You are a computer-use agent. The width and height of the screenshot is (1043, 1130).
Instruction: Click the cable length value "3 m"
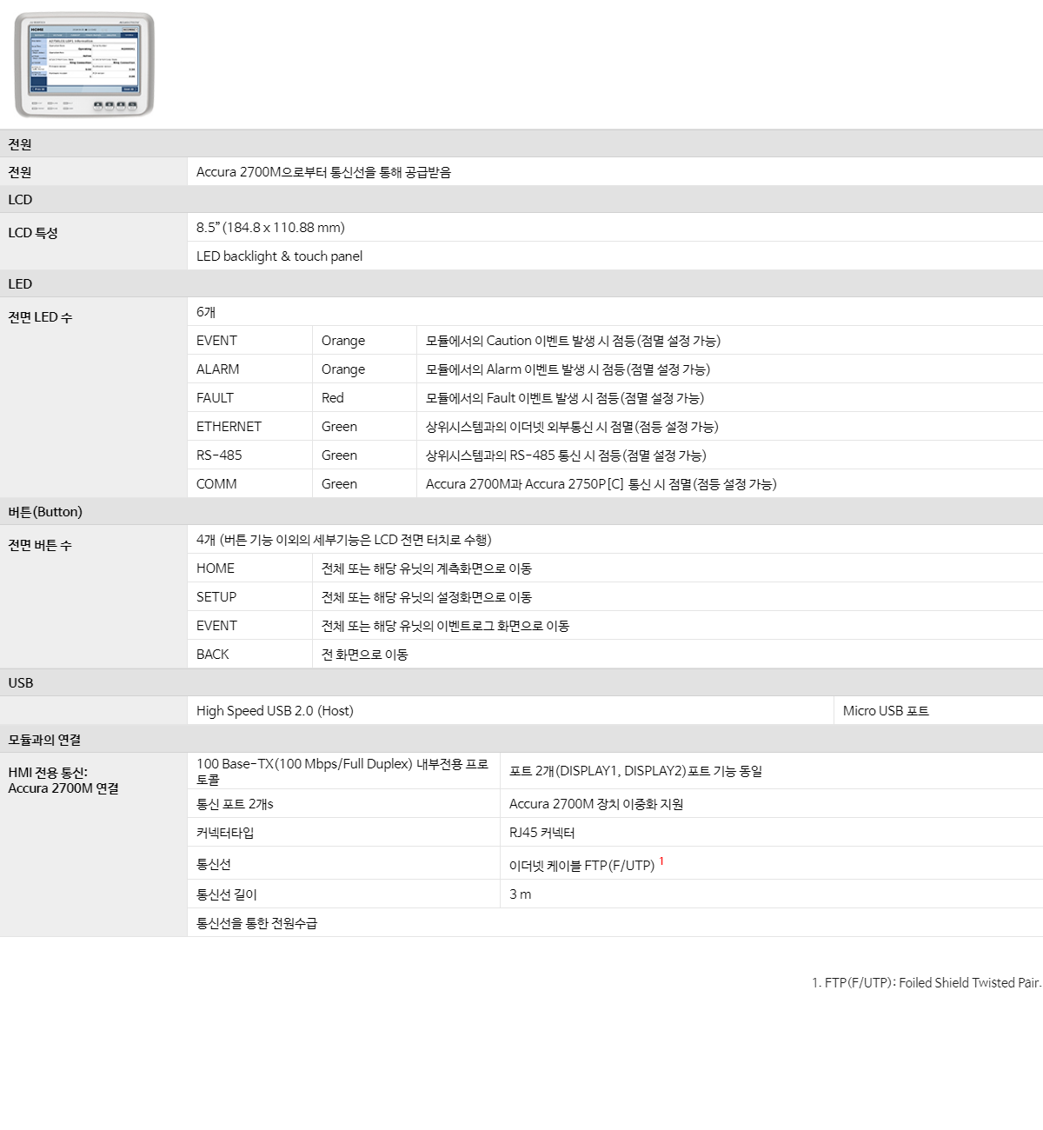point(521,894)
